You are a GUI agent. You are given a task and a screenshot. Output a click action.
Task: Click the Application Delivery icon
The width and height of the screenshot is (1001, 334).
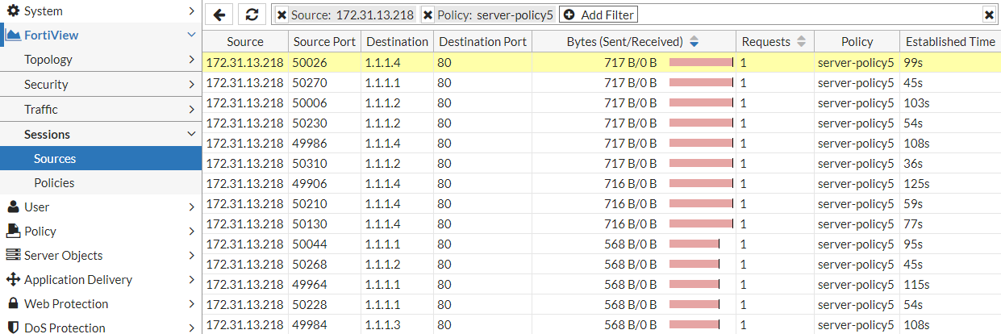click(12, 279)
